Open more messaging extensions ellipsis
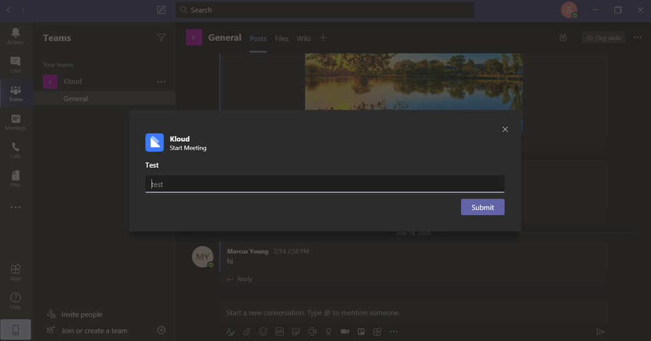The image size is (651, 341). (394, 331)
